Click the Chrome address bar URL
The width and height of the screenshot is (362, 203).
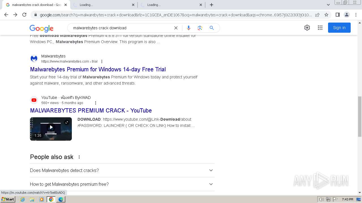point(175,15)
